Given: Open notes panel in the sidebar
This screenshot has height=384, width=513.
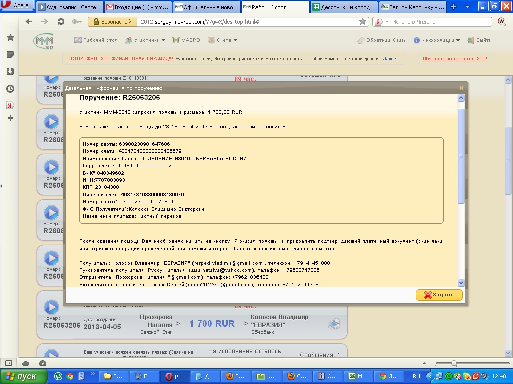Looking at the screenshot, I should coord(10,55).
